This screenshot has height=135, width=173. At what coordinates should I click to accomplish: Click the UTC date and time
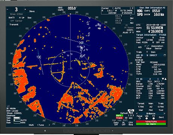tap(156, 25)
